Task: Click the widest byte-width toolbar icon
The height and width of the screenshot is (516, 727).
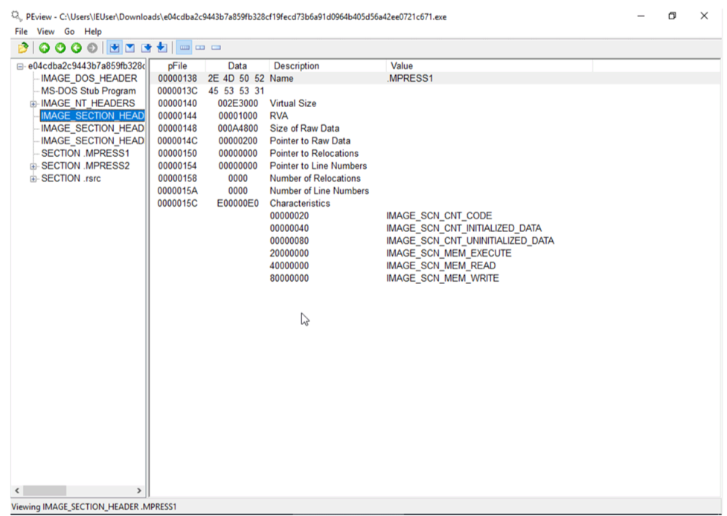Action: click(x=185, y=48)
